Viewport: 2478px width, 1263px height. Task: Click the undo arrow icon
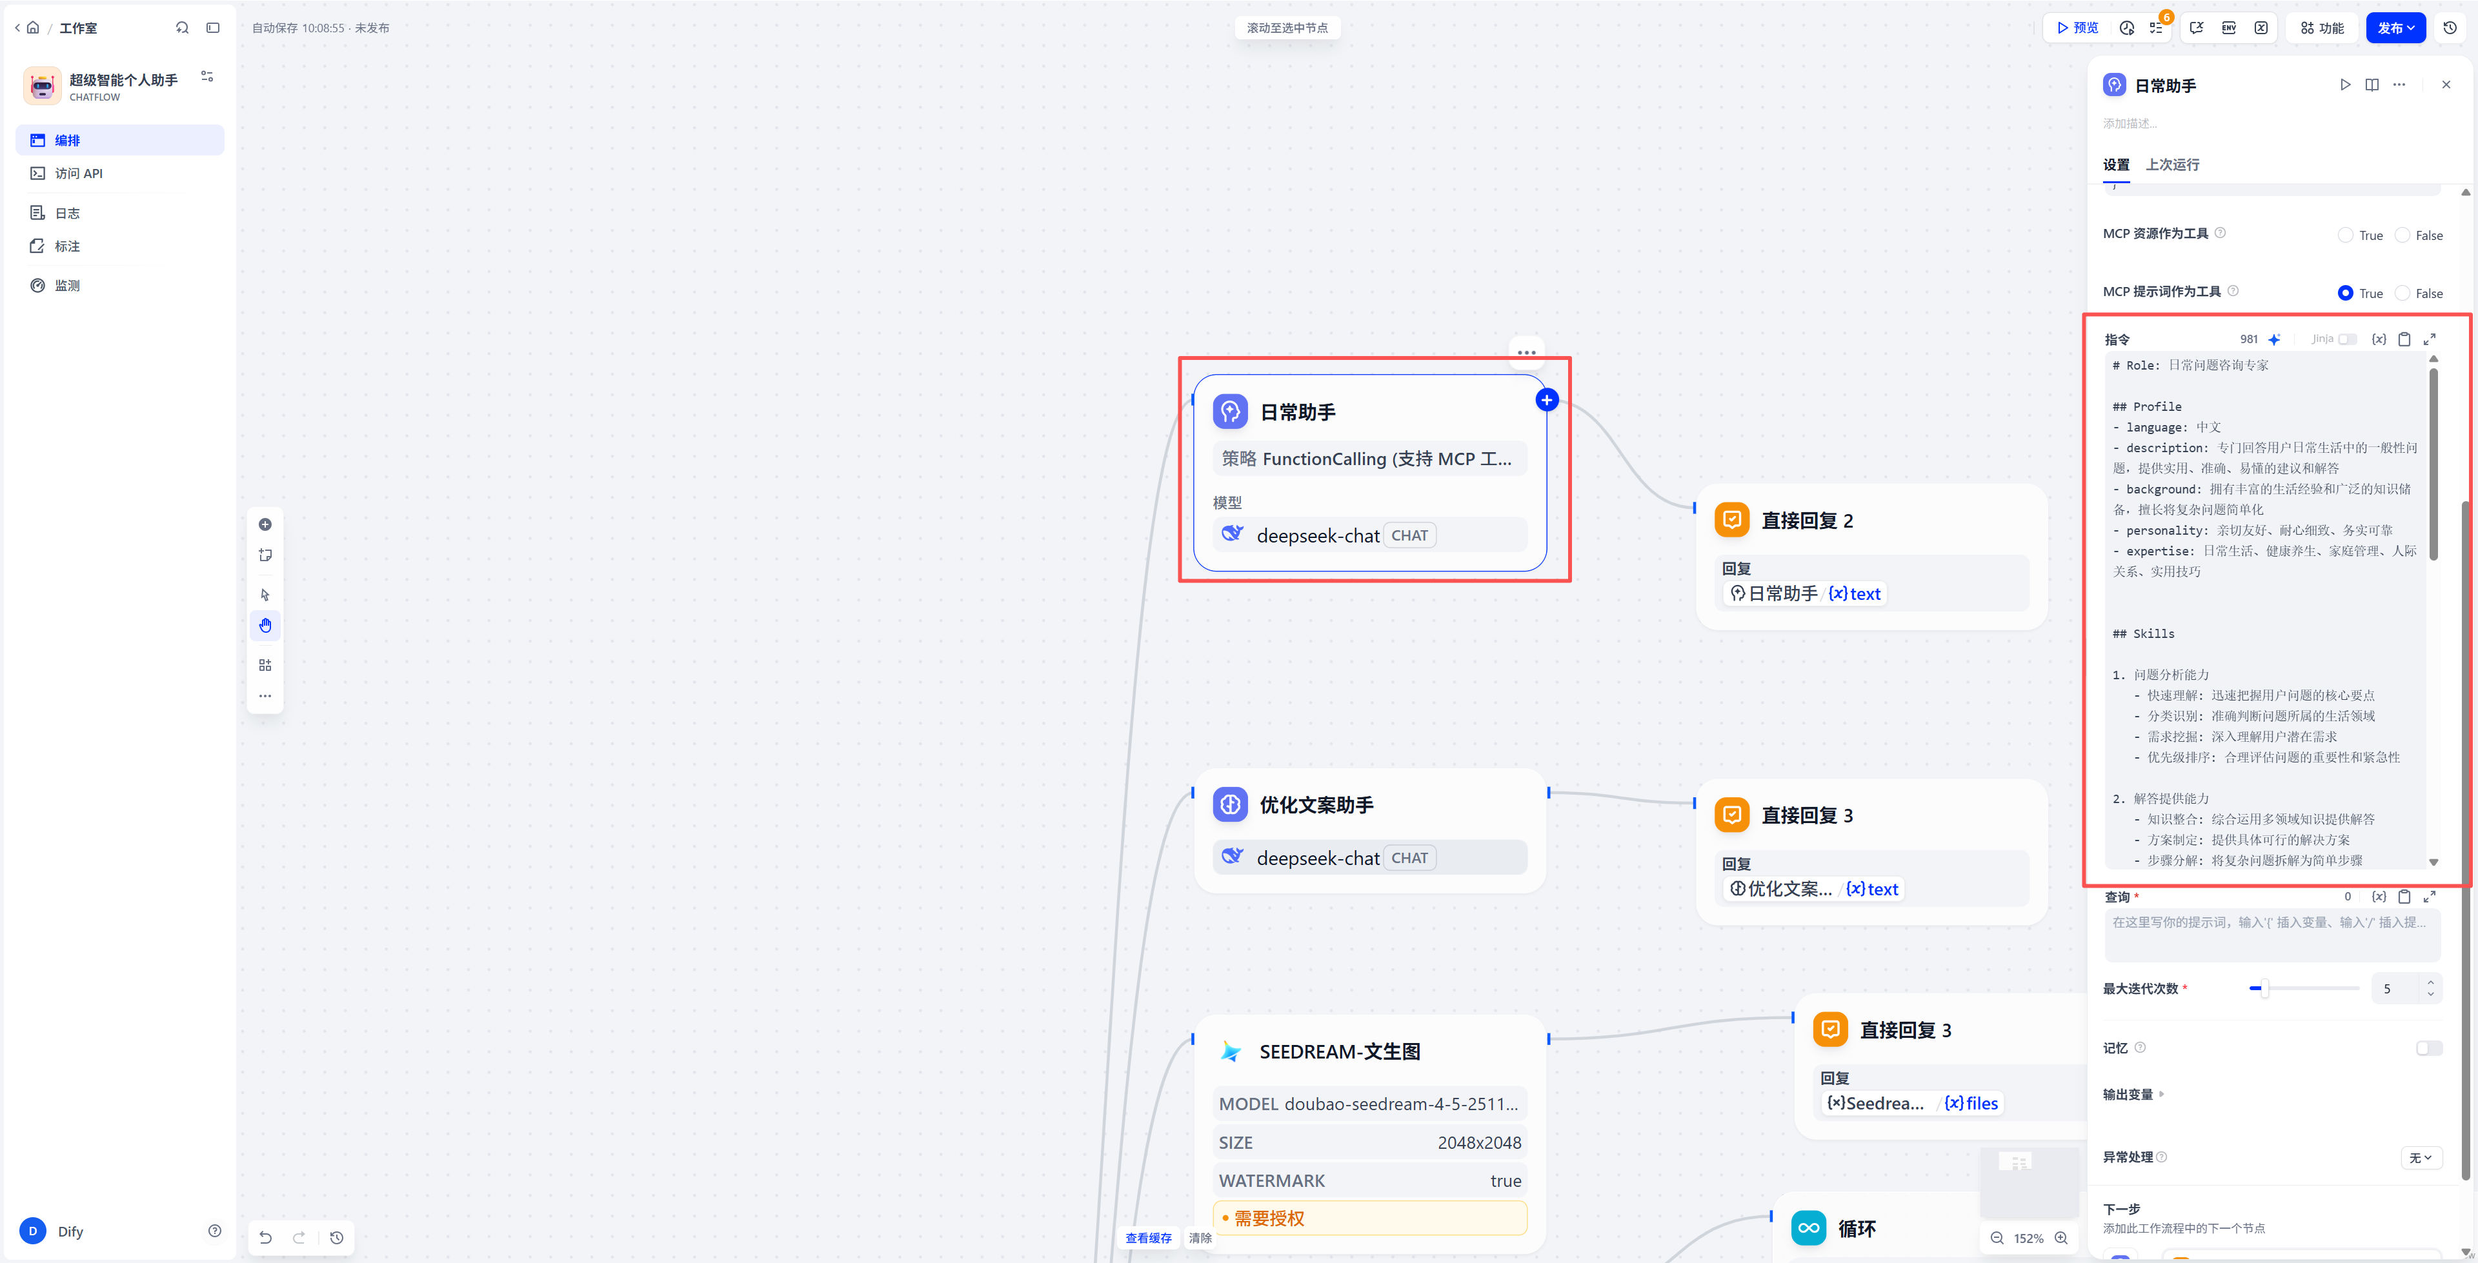point(265,1237)
